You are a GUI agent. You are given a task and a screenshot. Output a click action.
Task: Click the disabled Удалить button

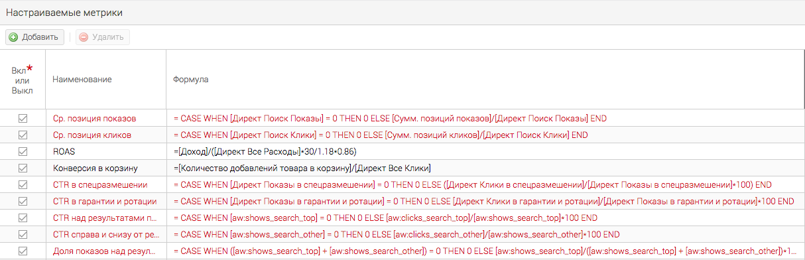[x=103, y=37]
